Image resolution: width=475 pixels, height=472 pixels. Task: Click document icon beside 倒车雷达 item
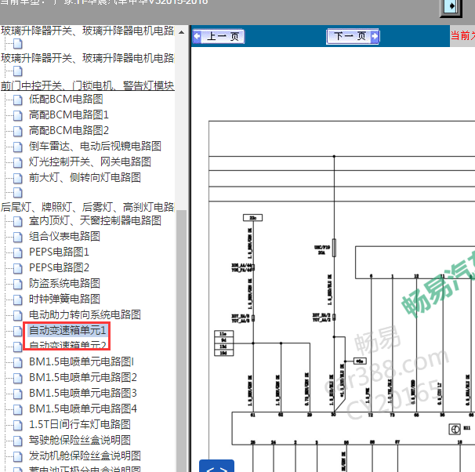pos(18,147)
